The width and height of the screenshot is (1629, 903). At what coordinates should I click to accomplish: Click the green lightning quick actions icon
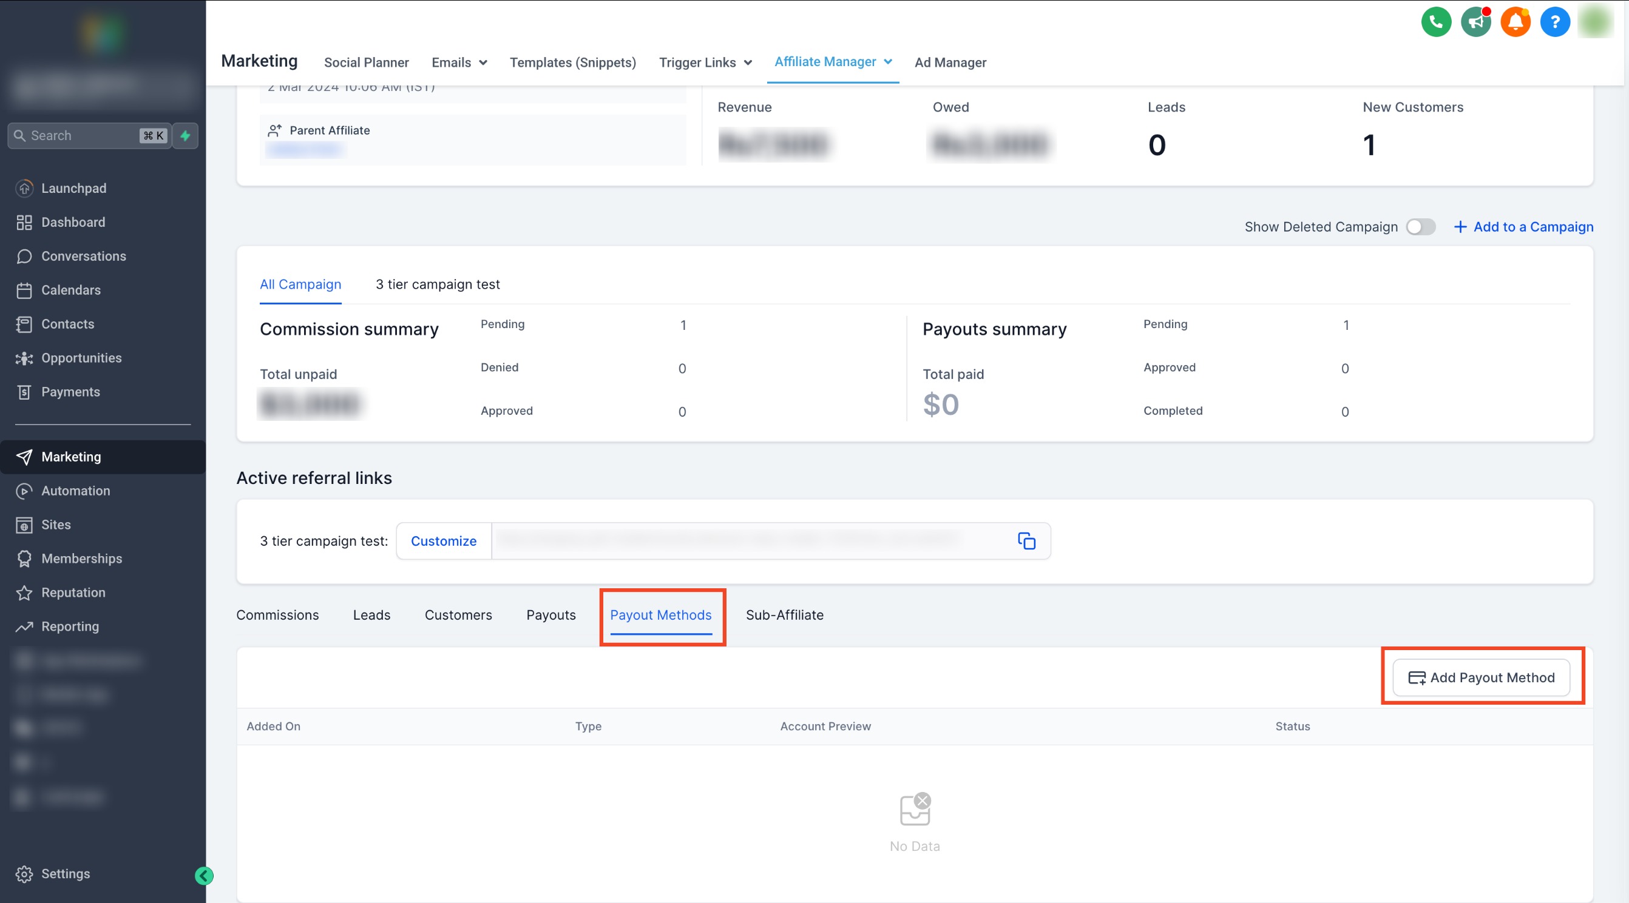185,135
